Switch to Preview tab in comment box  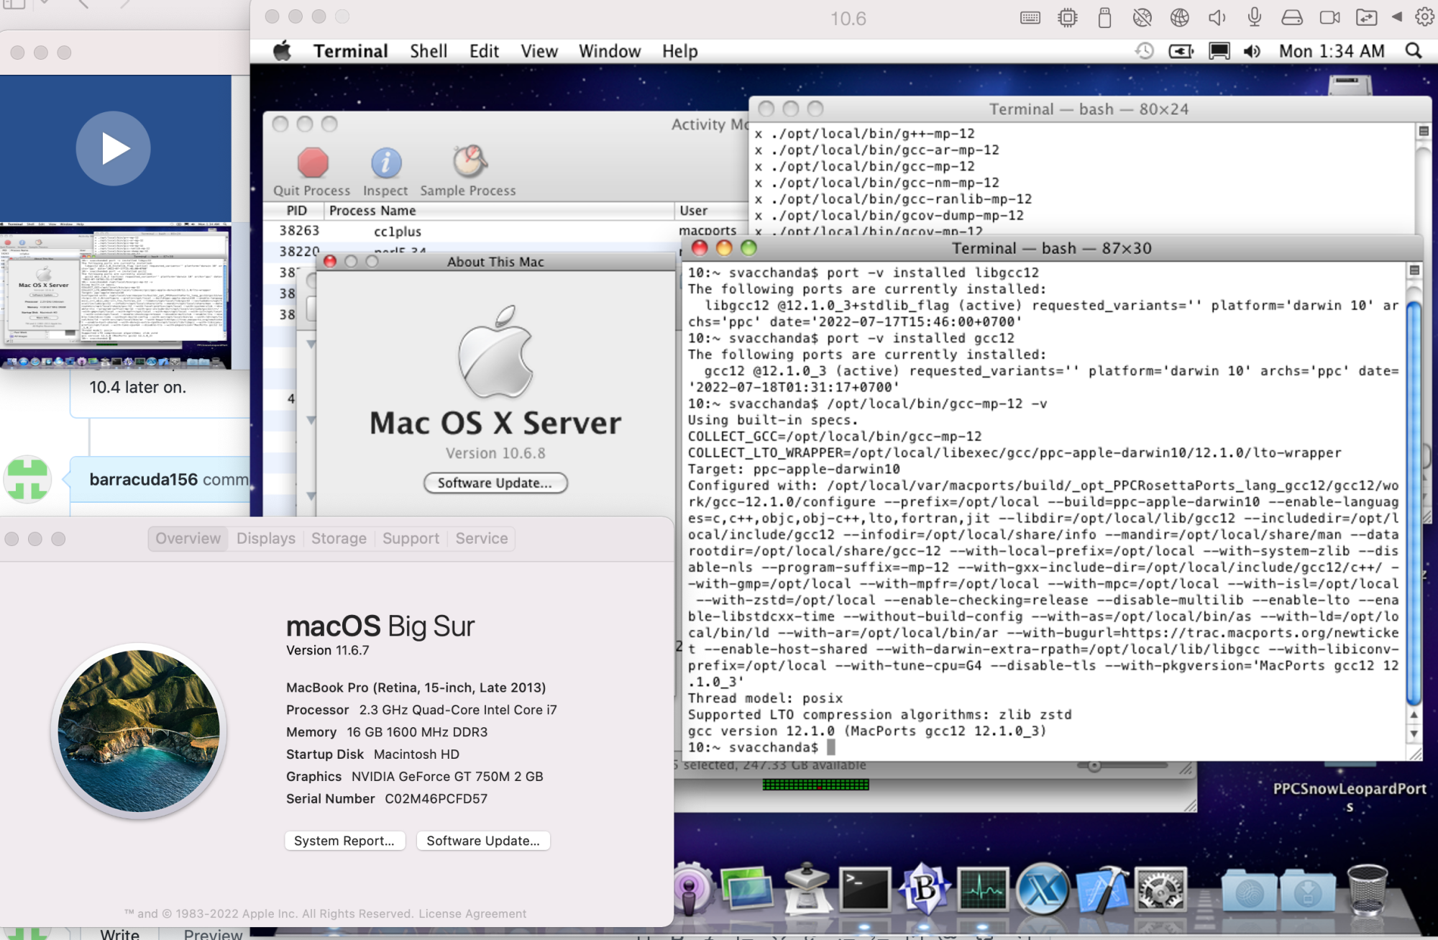213,934
